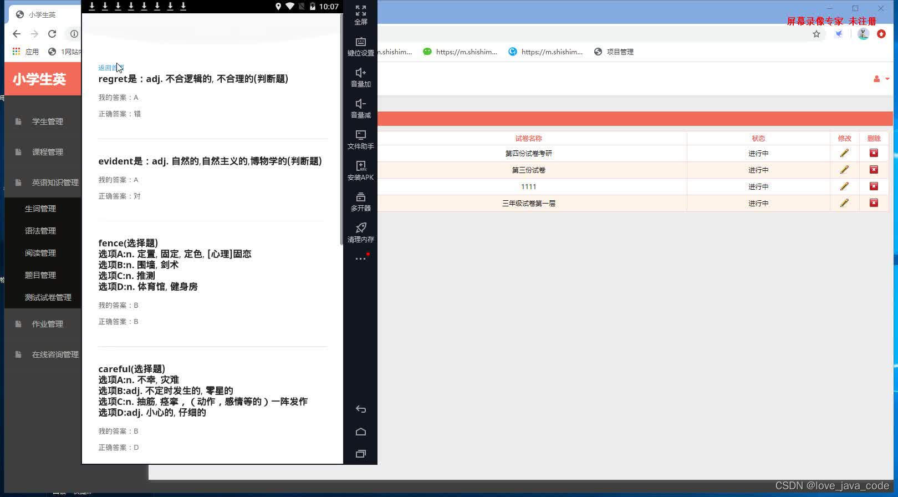
Task: Delete the 第四份试卷考研 row
Action: tap(874, 153)
